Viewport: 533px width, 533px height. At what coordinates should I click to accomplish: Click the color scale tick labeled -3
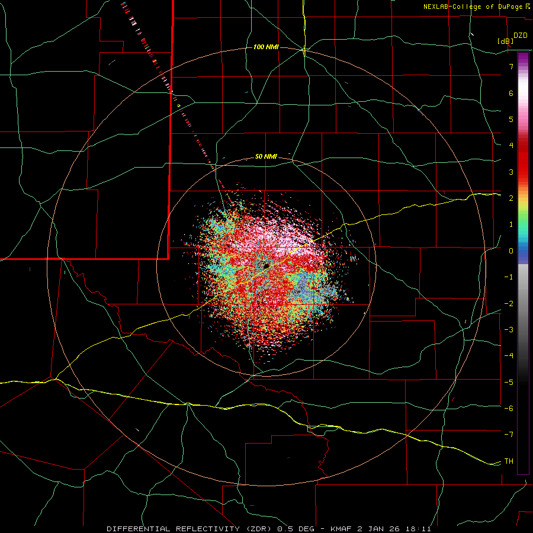509,330
